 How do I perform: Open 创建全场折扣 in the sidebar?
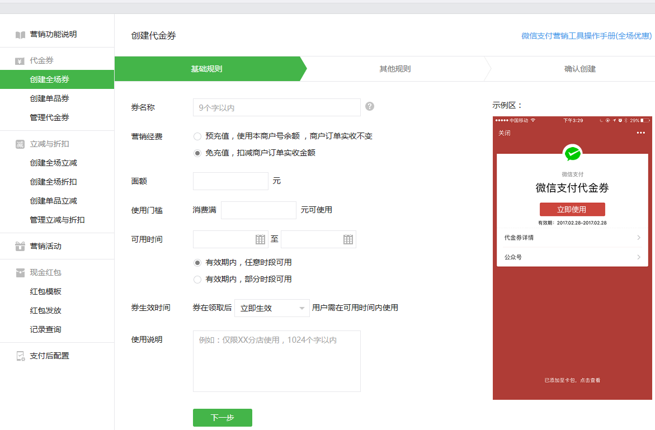pos(54,182)
